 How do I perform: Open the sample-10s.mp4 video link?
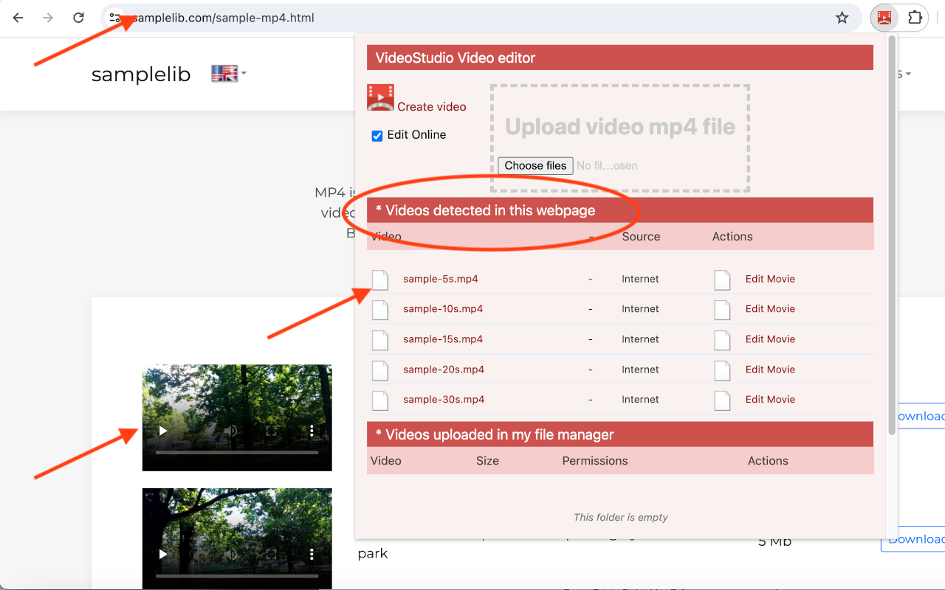443,309
